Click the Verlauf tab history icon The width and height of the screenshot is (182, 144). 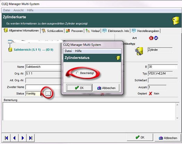click(88, 31)
